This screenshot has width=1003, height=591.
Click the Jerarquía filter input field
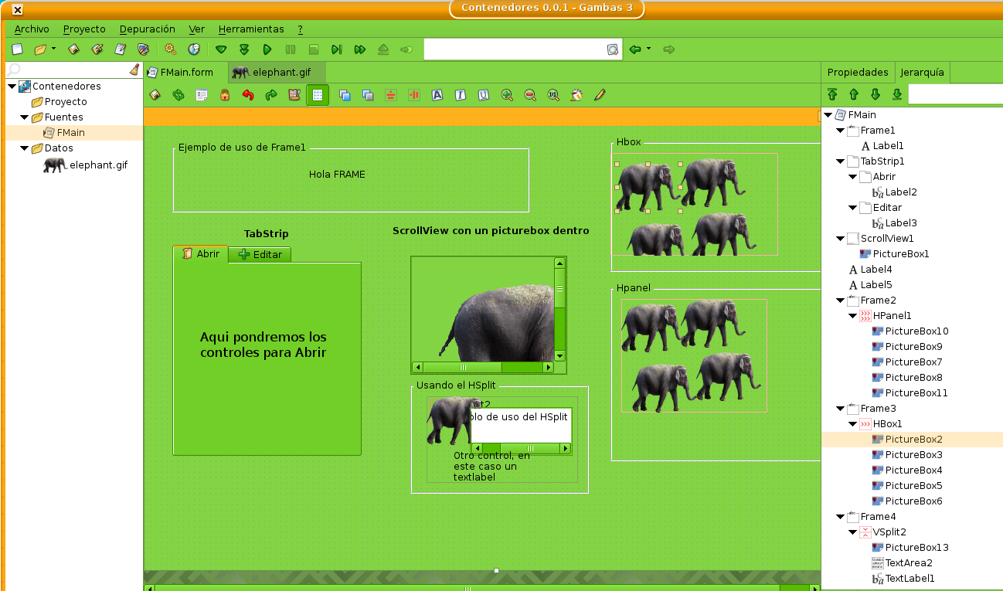point(956,94)
